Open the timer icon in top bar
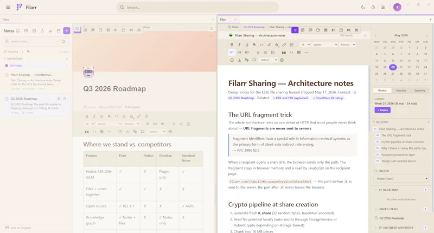The height and width of the screenshot is (233, 434). pyautogui.click(x=373, y=8)
